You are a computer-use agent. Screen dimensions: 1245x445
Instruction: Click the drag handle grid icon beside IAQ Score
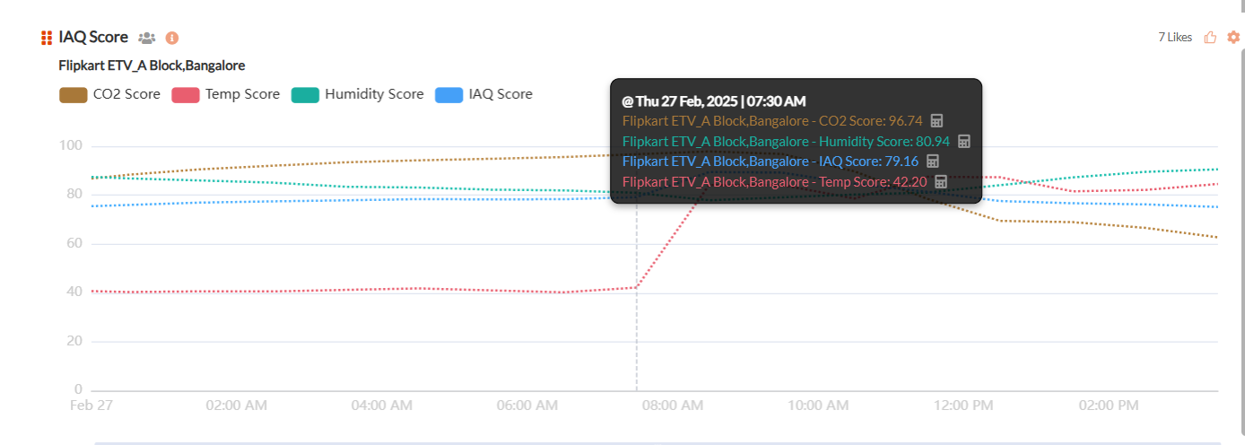47,38
